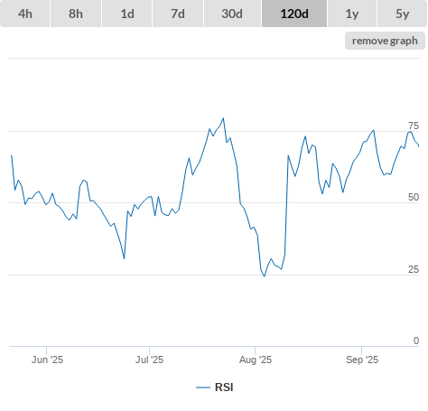Switch to the 8h time range
This screenshot has width=428, height=411.
click(76, 14)
